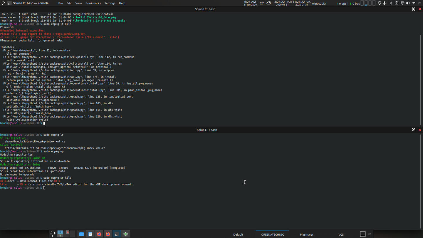Screen dimensions: 423x238
Task: Open the top panel configuration icon
Action: 419,3
